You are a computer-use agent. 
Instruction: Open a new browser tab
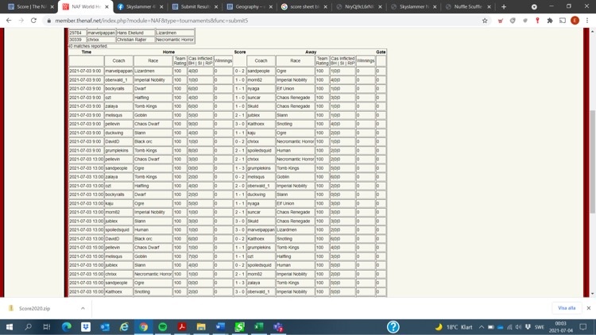(503, 6)
